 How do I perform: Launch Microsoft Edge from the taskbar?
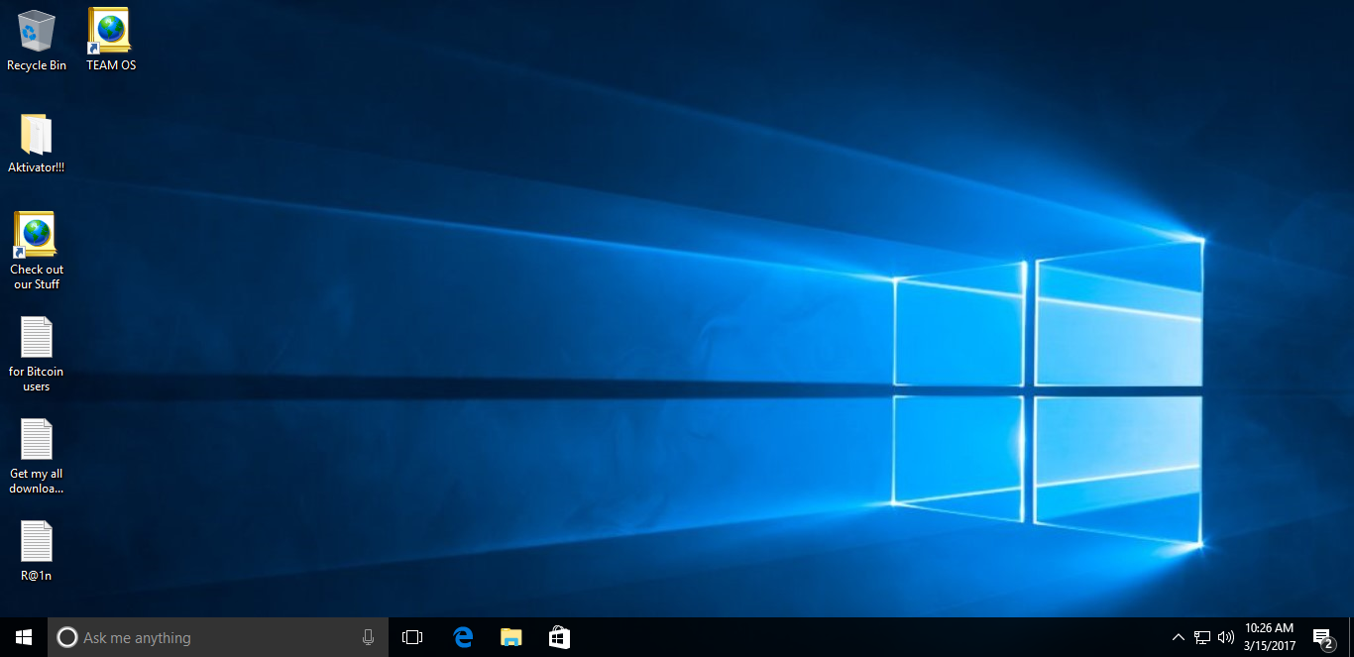coord(463,637)
